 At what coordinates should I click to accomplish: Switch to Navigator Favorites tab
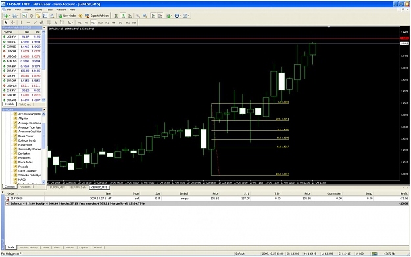[x=25, y=187]
